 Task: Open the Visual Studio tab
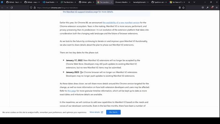[x=50, y=2]
